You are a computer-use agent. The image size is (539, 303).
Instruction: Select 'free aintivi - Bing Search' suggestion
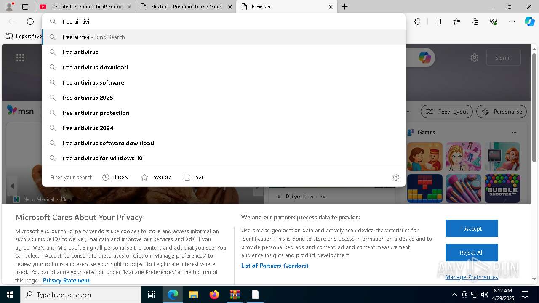[x=224, y=37]
